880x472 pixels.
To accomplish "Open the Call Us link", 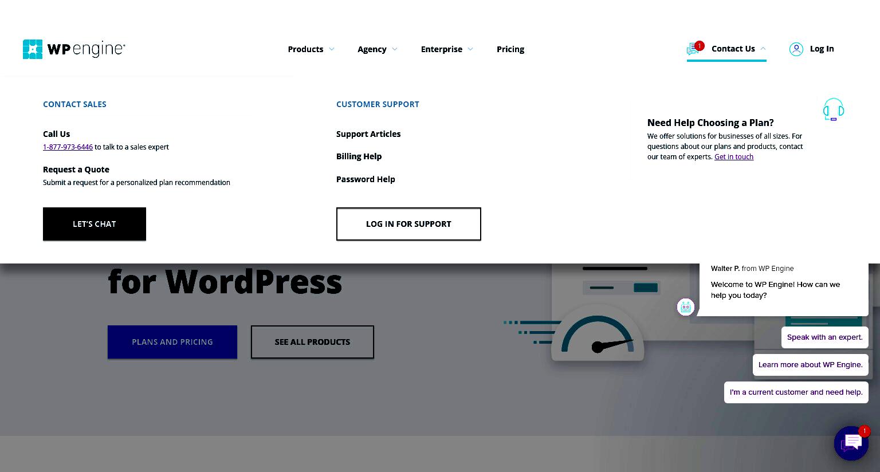I will coord(56,134).
